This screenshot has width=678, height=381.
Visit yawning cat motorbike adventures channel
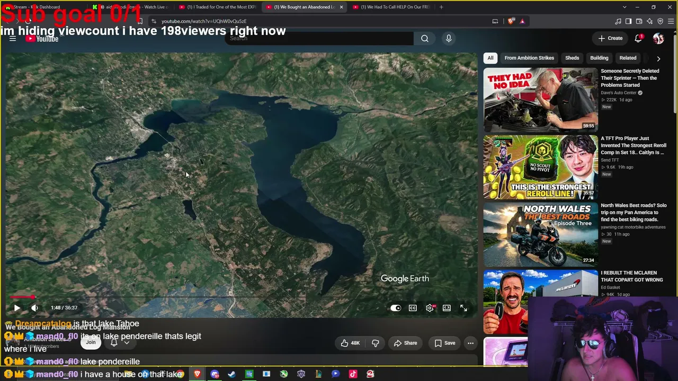[633, 227]
